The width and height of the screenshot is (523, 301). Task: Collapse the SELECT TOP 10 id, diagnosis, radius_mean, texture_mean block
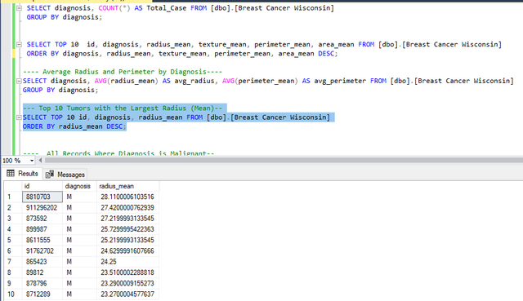tap(19, 44)
